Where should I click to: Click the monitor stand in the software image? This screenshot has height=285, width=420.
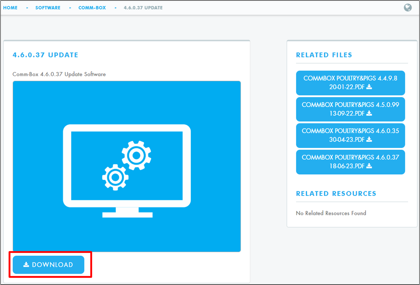(x=127, y=212)
